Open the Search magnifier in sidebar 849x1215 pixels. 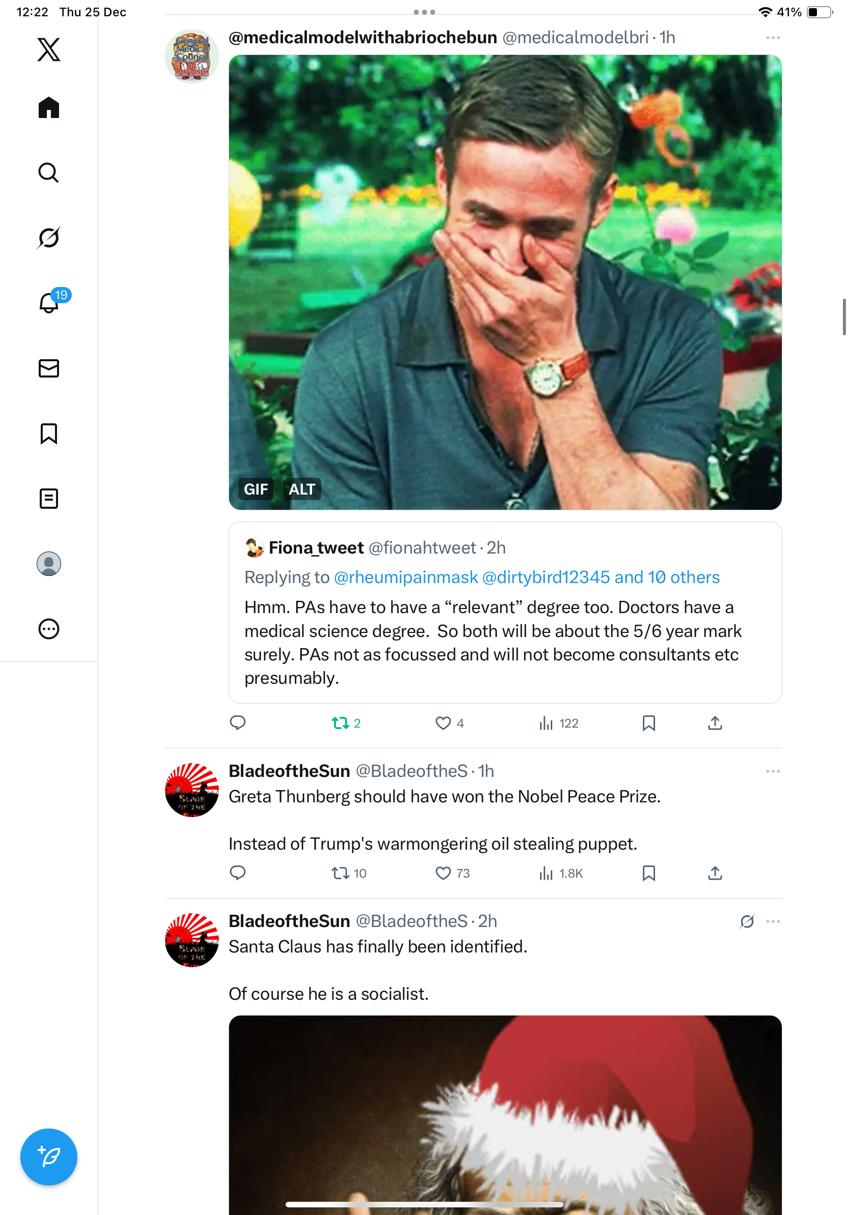pos(49,172)
